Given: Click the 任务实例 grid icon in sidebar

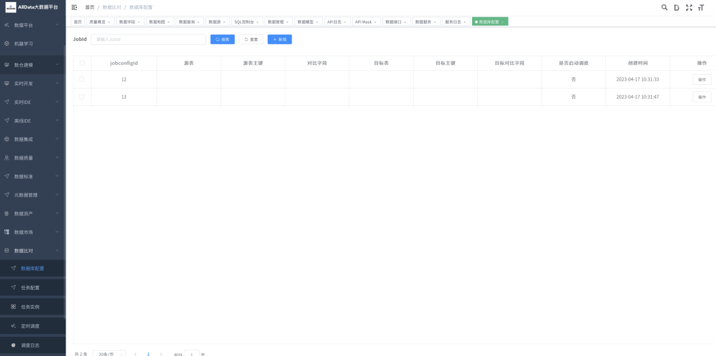Looking at the screenshot, I should coord(13,307).
